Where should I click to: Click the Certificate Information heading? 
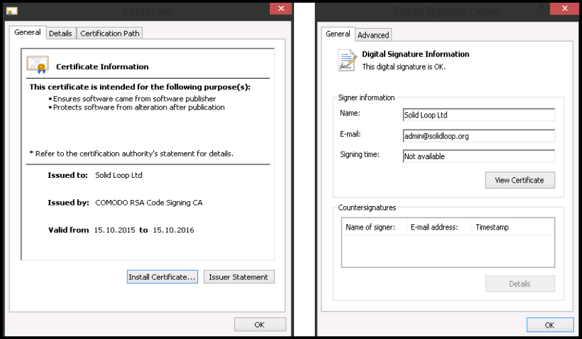pyautogui.click(x=102, y=67)
